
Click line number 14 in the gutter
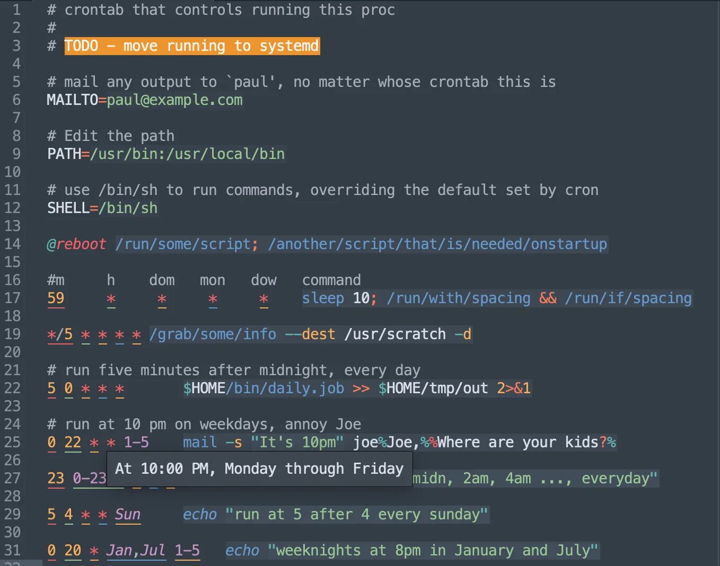[x=13, y=244]
